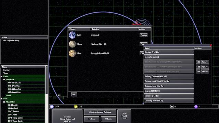Open the Faction screen
219x123 pixels.
[x=91, y=119]
